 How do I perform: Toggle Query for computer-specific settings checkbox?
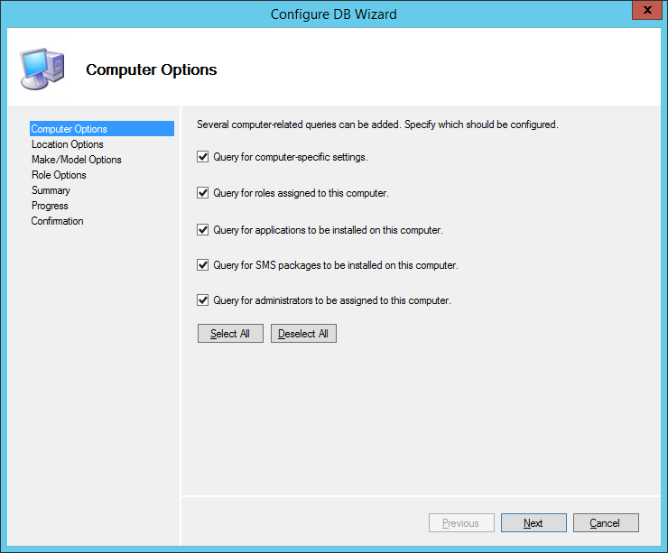coord(203,157)
